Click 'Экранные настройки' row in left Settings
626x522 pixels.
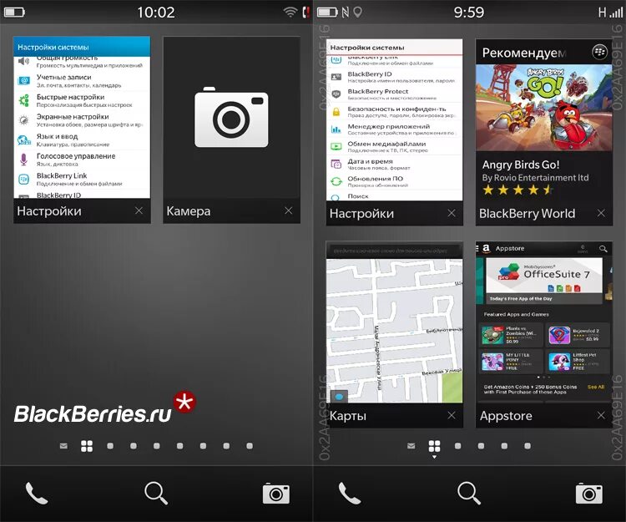[x=82, y=120]
